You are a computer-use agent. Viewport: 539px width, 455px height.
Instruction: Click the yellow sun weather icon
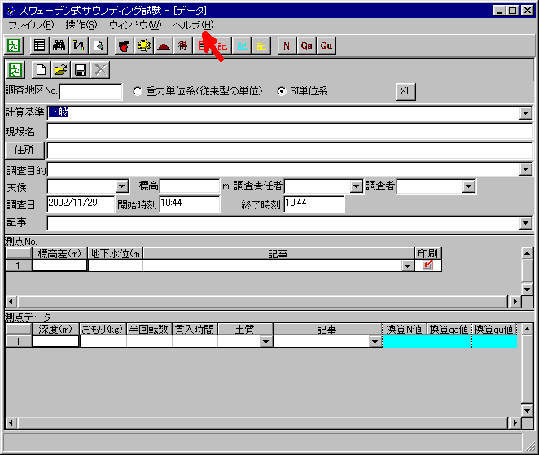[143, 46]
